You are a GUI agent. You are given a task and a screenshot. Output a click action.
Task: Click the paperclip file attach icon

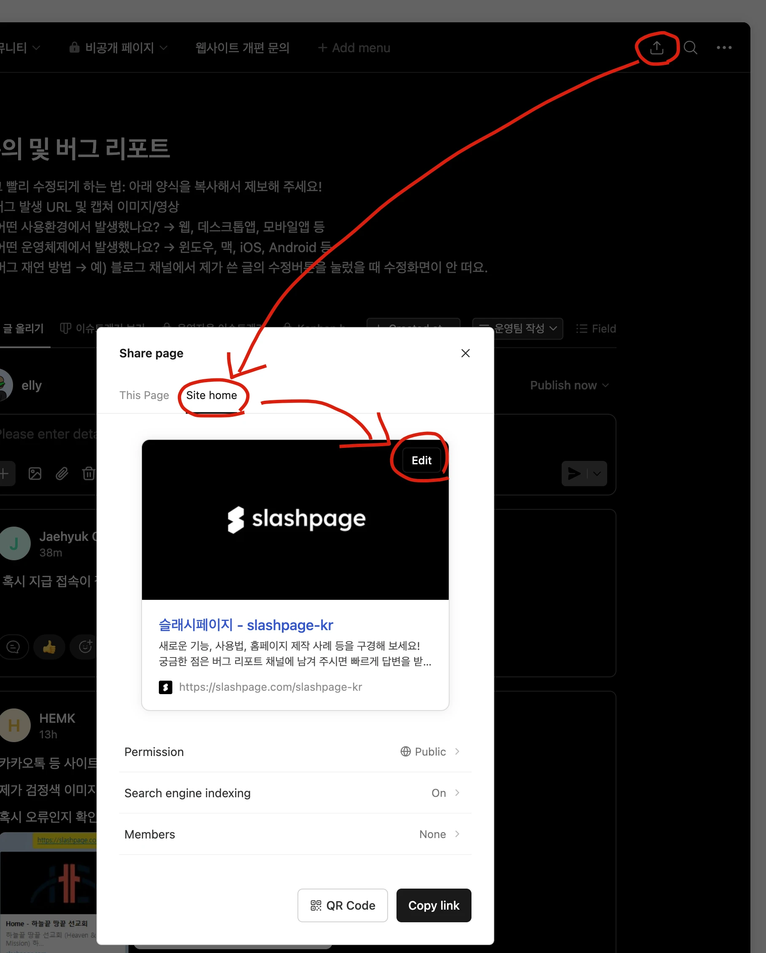pyautogui.click(x=62, y=474)
